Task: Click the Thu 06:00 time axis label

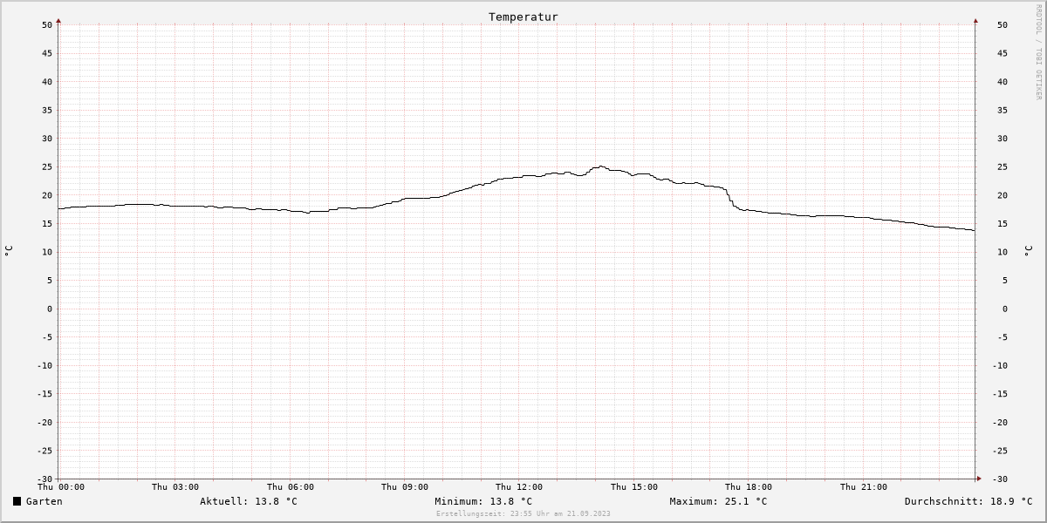Action: (291, 487)
